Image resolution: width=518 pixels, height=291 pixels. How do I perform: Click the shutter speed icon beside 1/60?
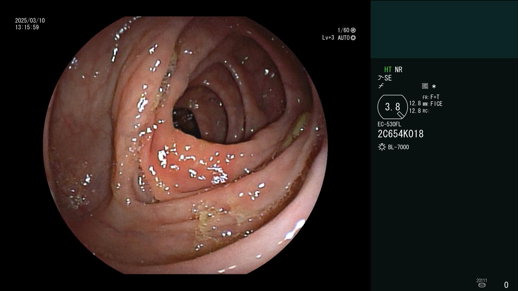tap(353, 30)
